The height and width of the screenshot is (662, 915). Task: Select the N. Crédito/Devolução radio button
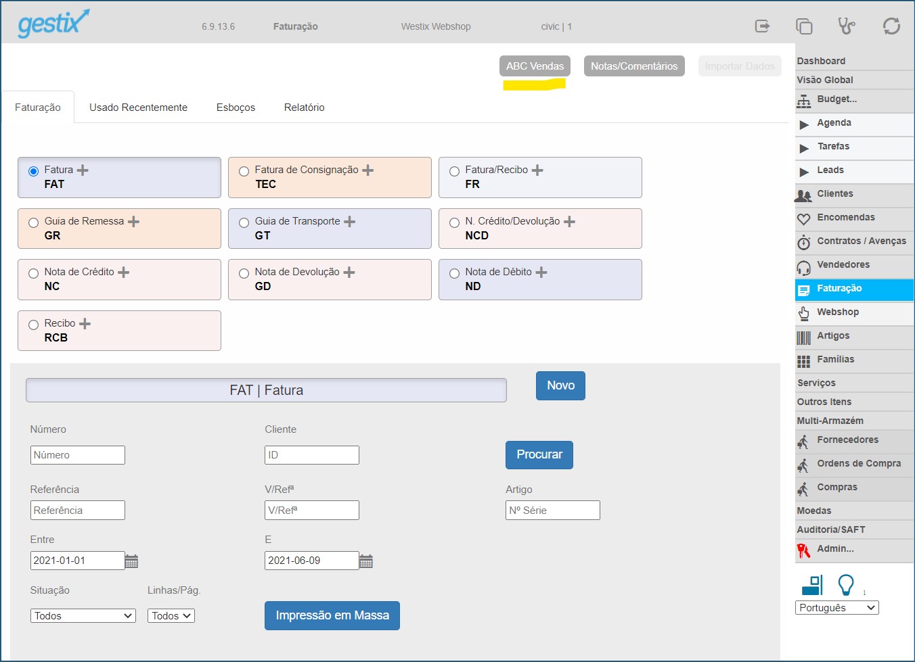click(x=454, y=222)
